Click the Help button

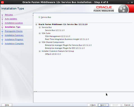(x=7, y=105)
